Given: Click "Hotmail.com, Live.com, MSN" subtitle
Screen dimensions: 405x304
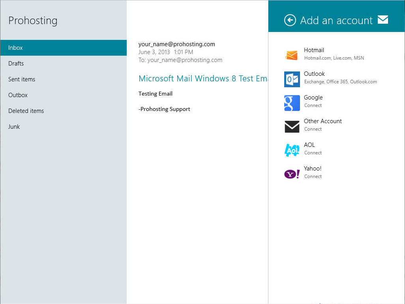Looking at the screenshot, I should point(334,58).
